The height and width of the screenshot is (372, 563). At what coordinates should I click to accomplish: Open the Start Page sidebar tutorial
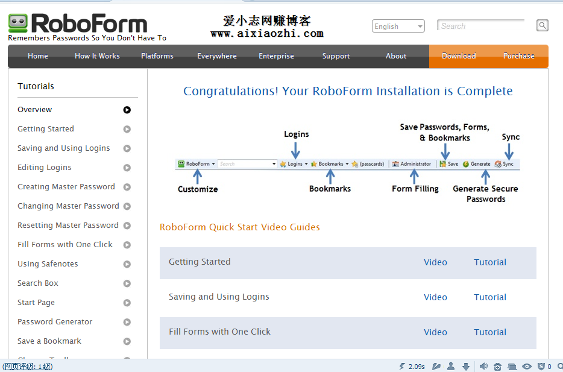point(36,303)
